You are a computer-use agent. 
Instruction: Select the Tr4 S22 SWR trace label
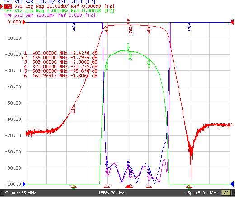coord(49,15)
